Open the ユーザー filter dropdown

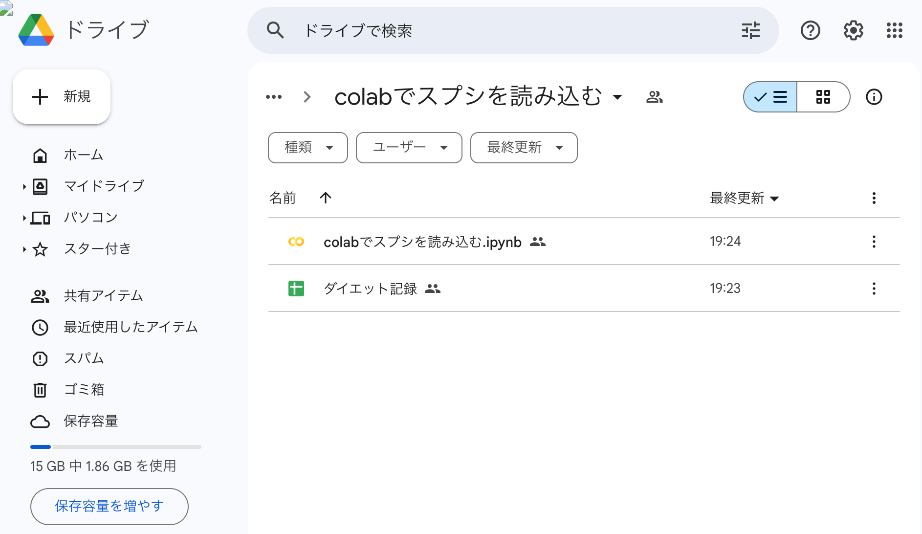point(409,148)
